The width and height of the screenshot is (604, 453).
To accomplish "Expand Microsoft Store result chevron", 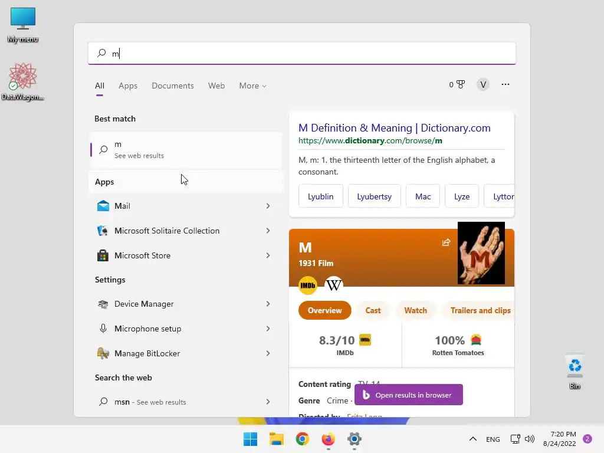I will [268, 255].
